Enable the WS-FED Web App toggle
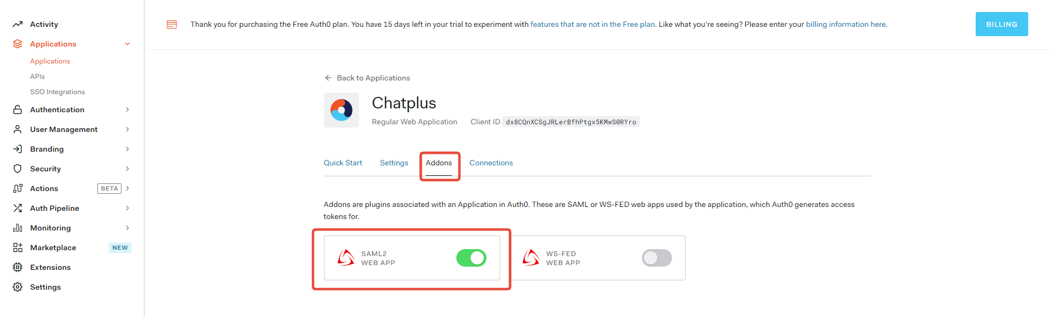Image resolution: width=1049 pixels, height=317 pixels. pyautogui.click(x=657, y=258)
